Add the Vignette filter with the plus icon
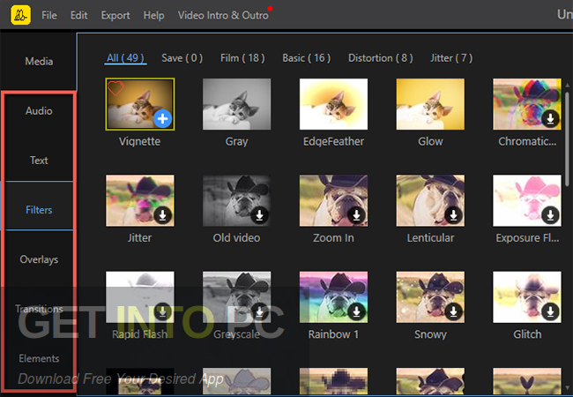 [162, 119]
